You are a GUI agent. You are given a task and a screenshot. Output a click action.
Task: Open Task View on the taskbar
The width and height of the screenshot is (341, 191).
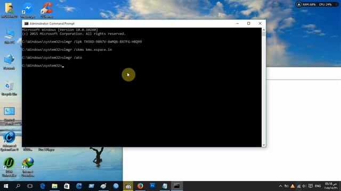point(30,186)
